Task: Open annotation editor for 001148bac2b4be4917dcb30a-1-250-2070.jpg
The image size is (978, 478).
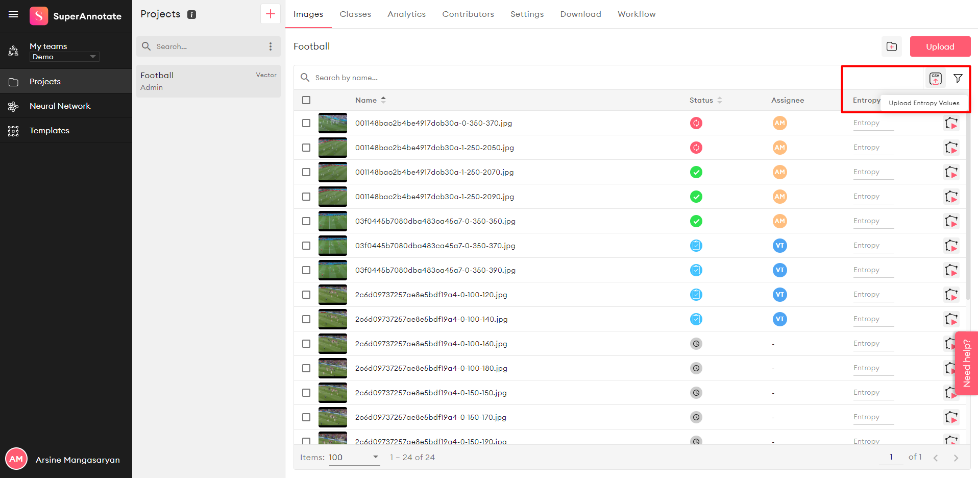Action: [x=951, y=172]
